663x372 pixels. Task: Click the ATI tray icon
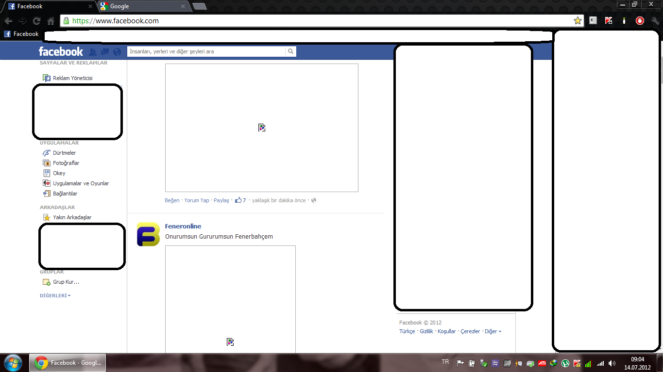(542, 363)
